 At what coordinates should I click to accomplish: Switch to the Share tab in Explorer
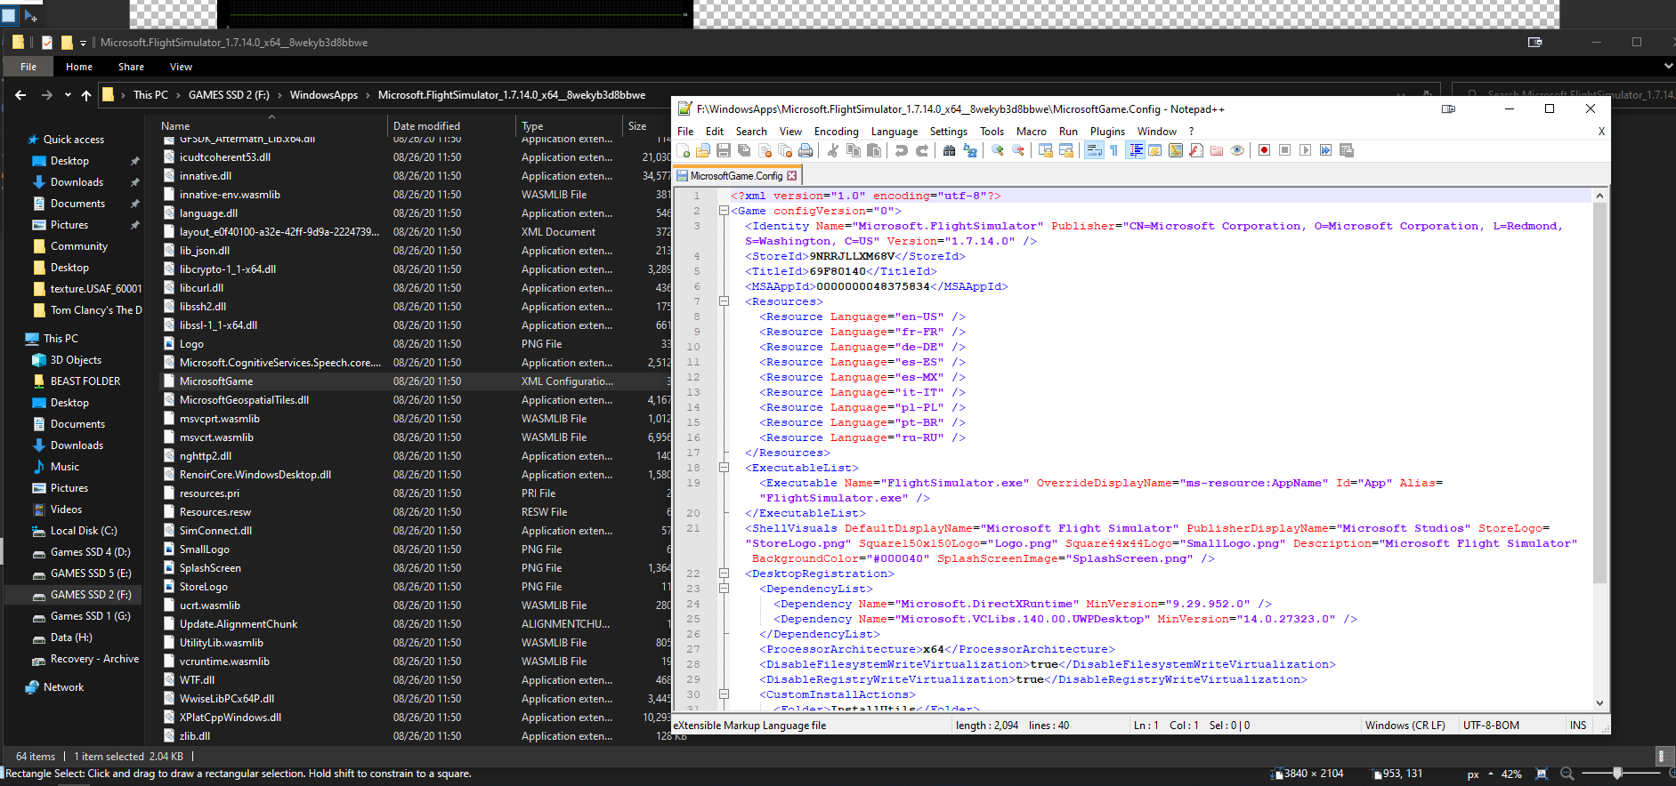(x=131, y=67)
